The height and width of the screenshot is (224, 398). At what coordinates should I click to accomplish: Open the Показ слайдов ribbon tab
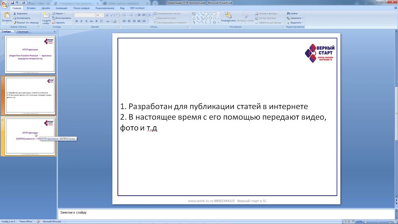(81, 8)
